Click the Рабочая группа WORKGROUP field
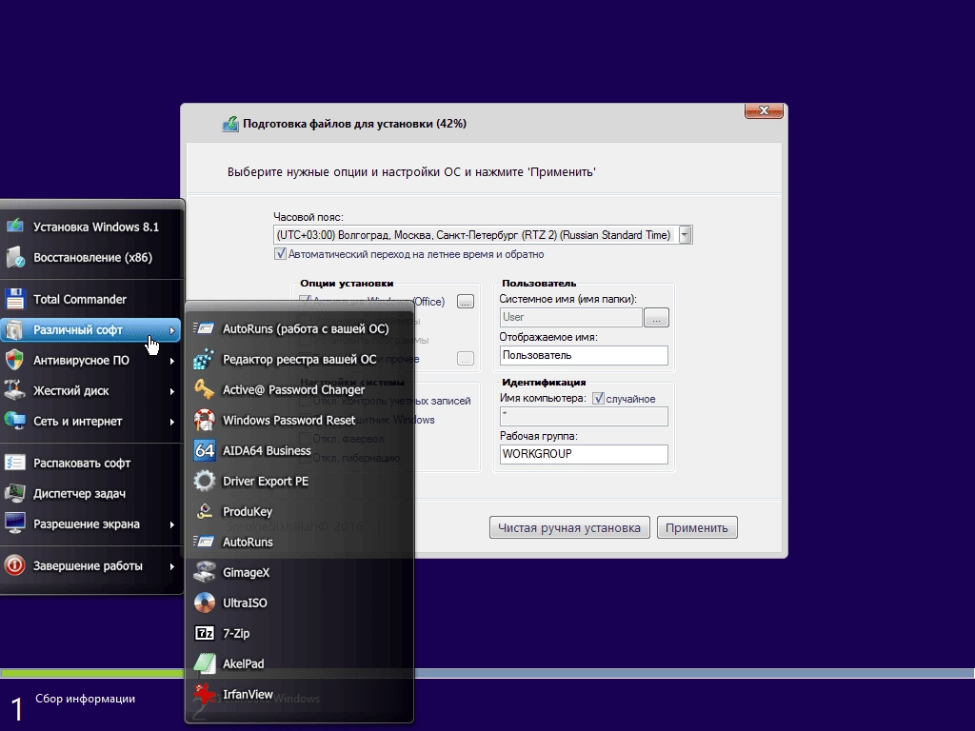This screenshot has height=731, width=975. tap(584, 454)
